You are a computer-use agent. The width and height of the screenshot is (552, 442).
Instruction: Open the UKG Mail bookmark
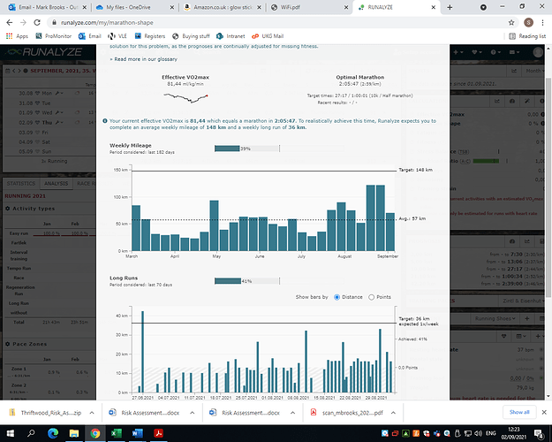pyautogui.click(x=268, y=36)
